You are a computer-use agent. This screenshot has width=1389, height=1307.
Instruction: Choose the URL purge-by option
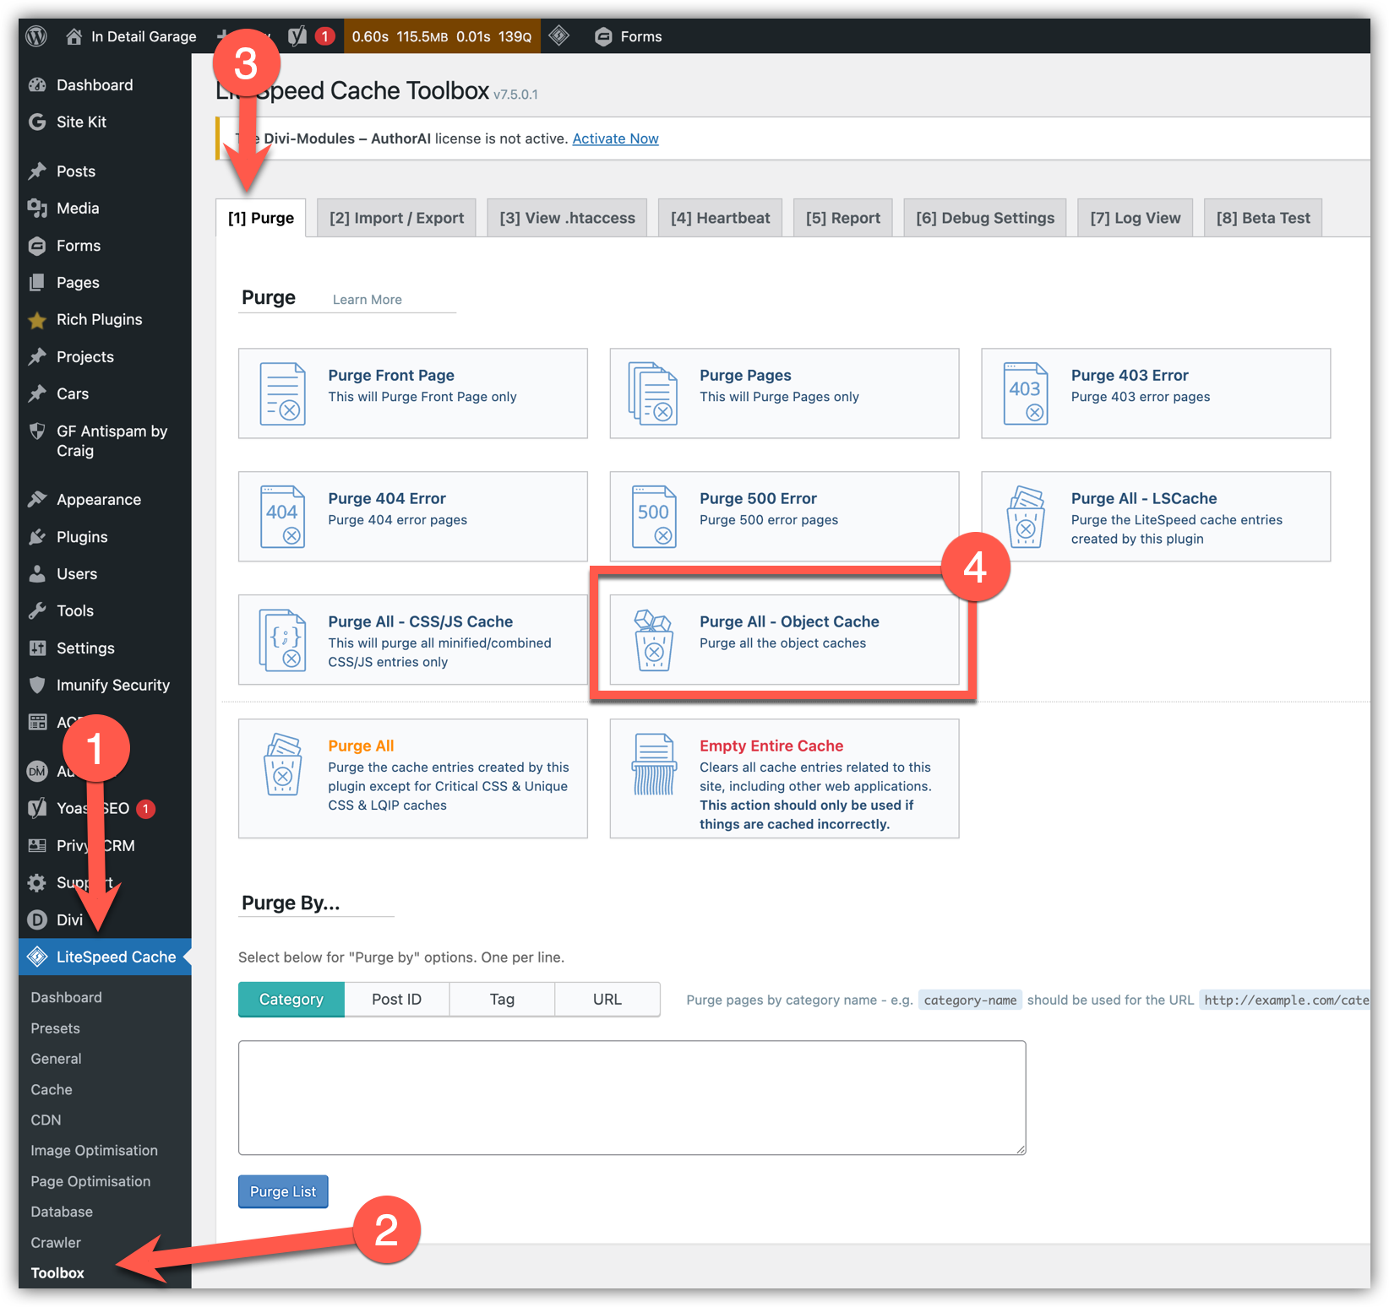607,1000
